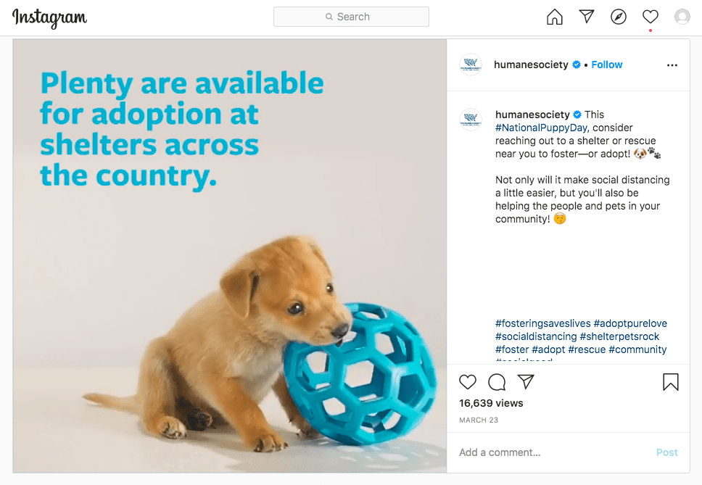Image resolution: width=702 pixels, height=485 pixels.
Task: Open the post options ellipsis menu
Action: pos(672,65)
